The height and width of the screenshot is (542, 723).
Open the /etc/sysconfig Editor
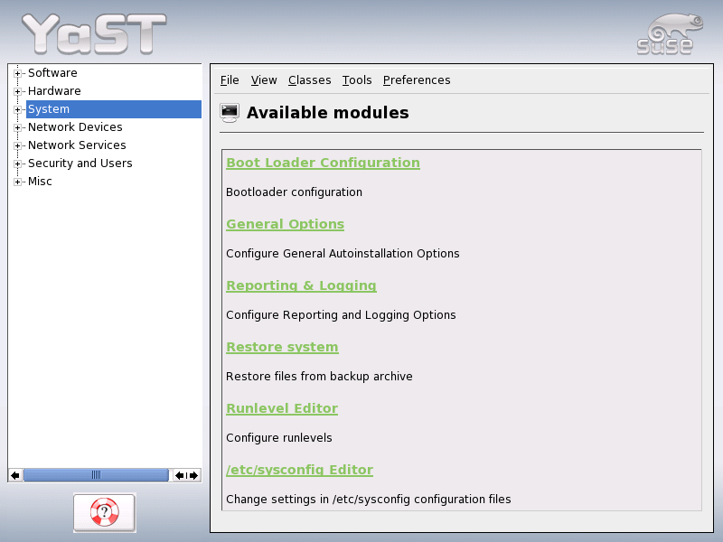(x=299, y=470)
